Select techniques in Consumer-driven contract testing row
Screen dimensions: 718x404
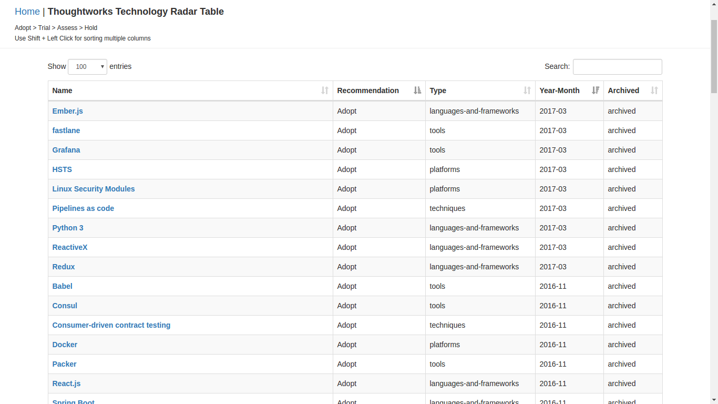point(447,325)
